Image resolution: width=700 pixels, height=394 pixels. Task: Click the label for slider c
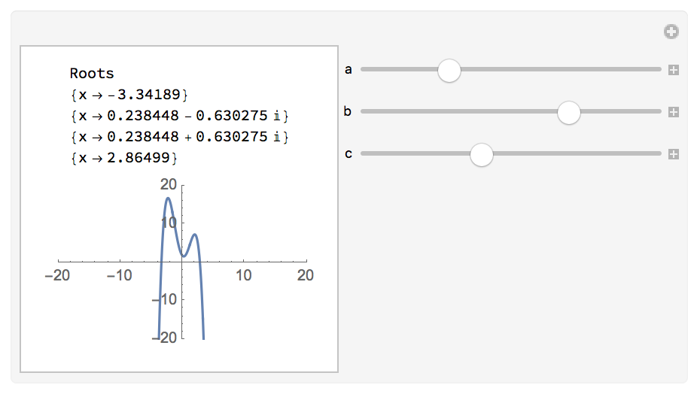[x=348, y=154]
